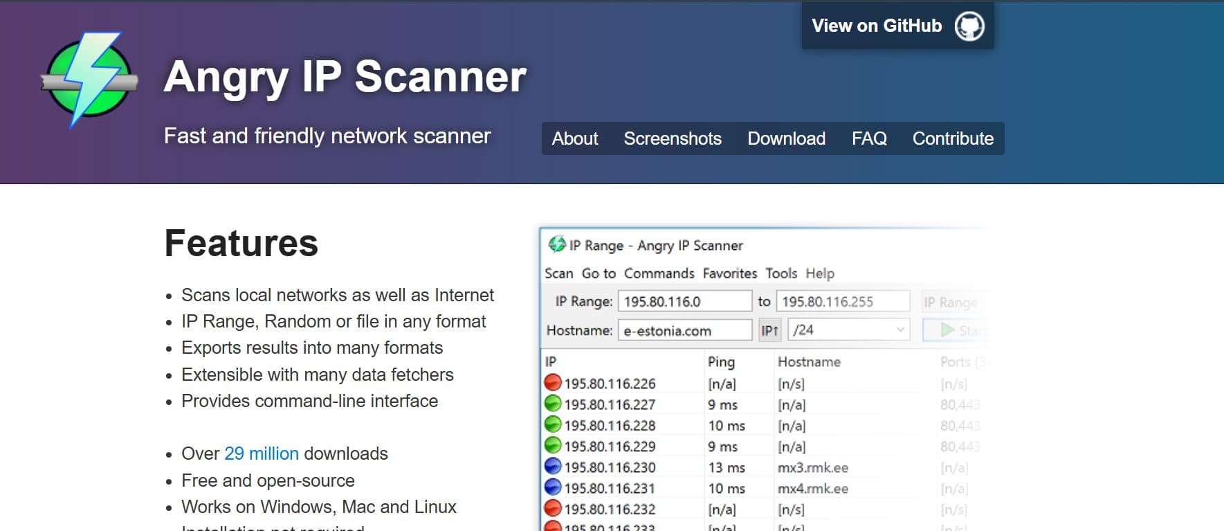Click the tagline Fast and friendly network scanner
This screenshot has width=1224, height=531.
coord(327,136)
